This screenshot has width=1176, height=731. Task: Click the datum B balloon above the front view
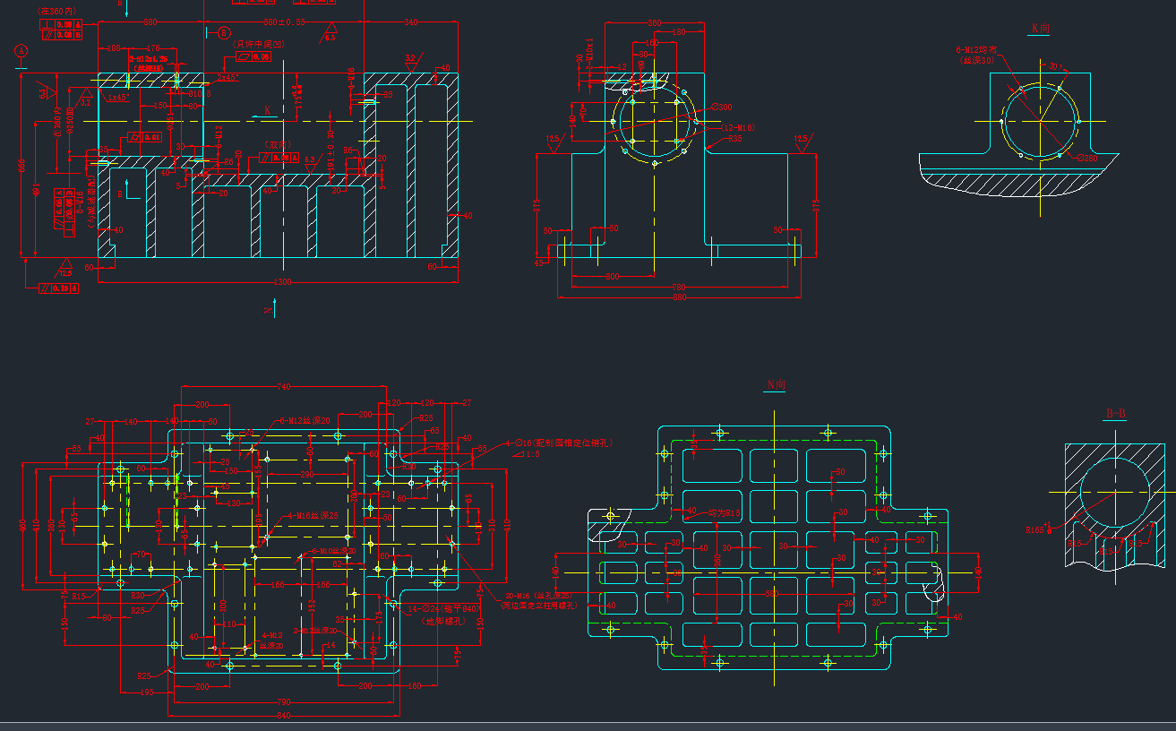tap(224, 33)
